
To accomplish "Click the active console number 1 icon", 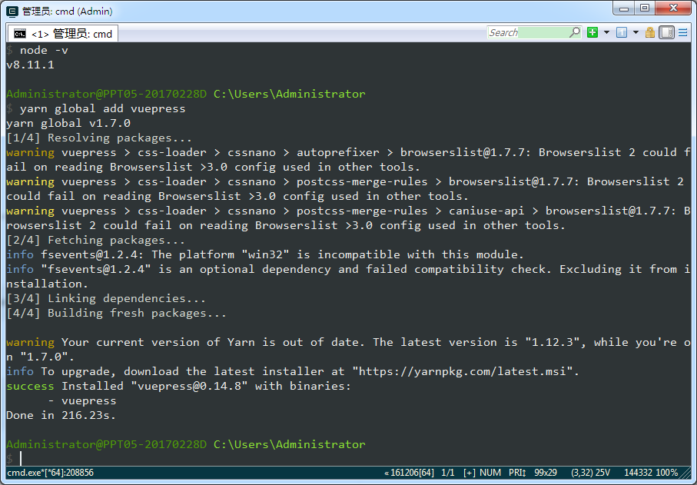I will click(x=622, y=32).
